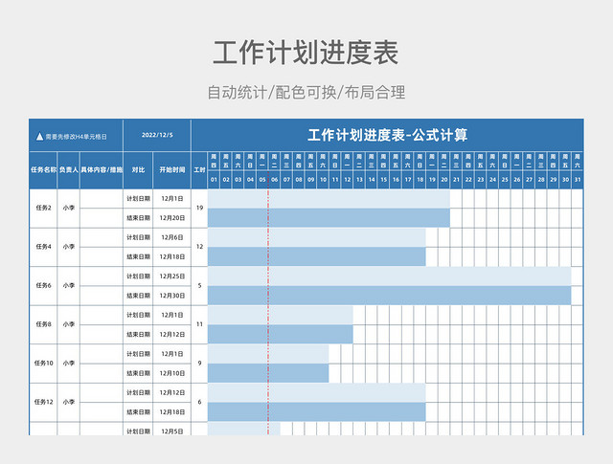Click the 计划日期 label in 任务12 row
613x464 pixels.
click(138, 393)
